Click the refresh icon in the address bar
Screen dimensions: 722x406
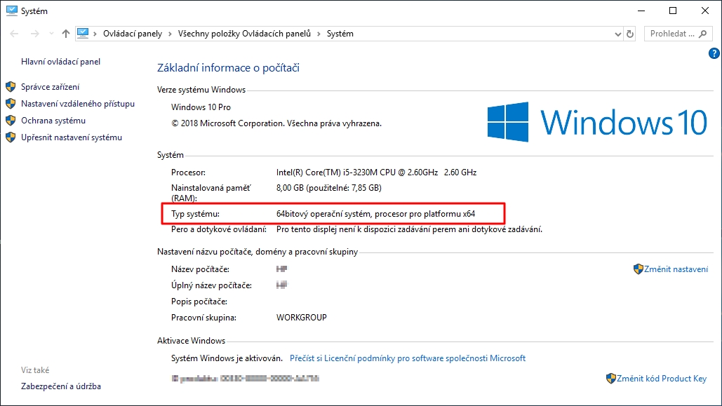coord(630,34)
